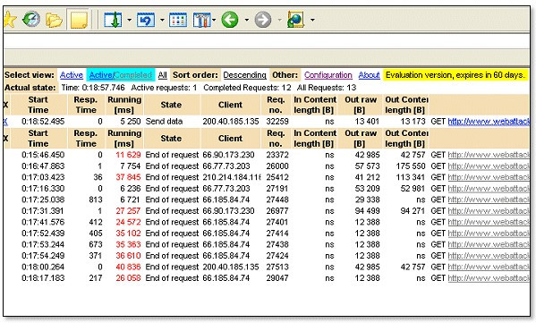This screenshot has width=536, height=323.
Task: Open dropdown next to tools window icon
Action: click(214, 20)
